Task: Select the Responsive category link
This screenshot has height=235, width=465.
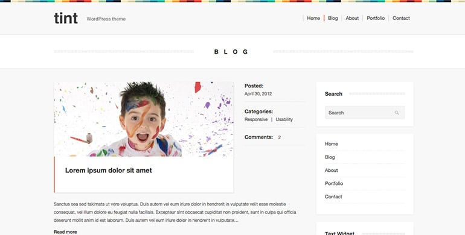Action: point(256,119)
